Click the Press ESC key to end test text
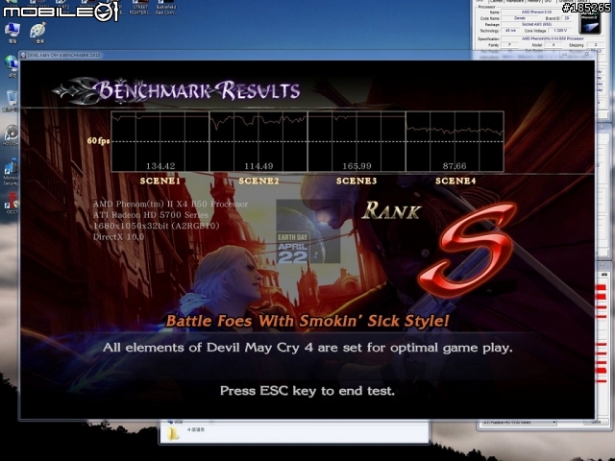This screenshot has width=615, height=461. [x=307, y=391]
